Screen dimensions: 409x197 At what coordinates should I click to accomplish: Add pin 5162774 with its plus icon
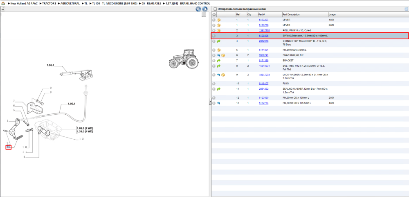point(214,103)
